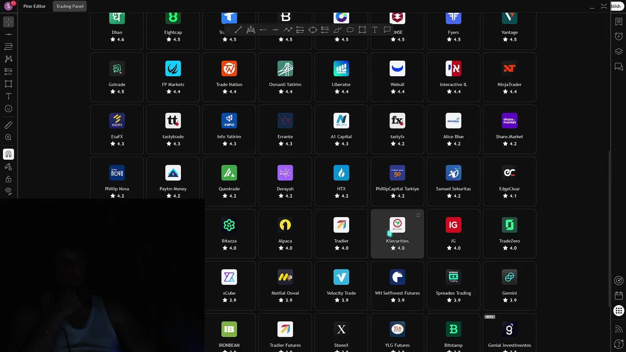Toggle stay in drawing mode pencil-lock
Screen dimensions: 626x352
8,167
